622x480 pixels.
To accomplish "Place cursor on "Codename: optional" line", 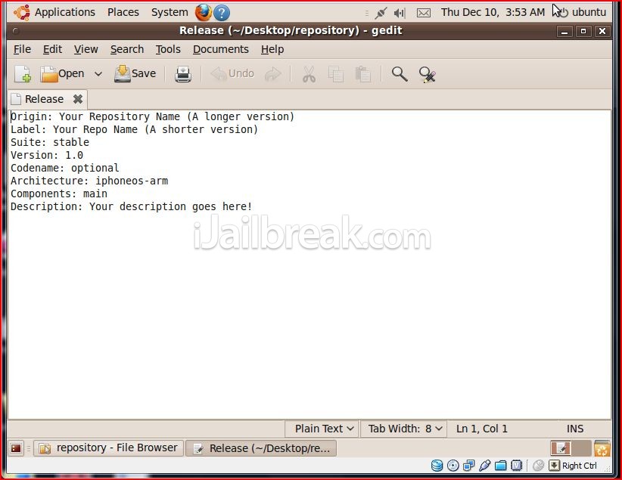I will 64,168.
